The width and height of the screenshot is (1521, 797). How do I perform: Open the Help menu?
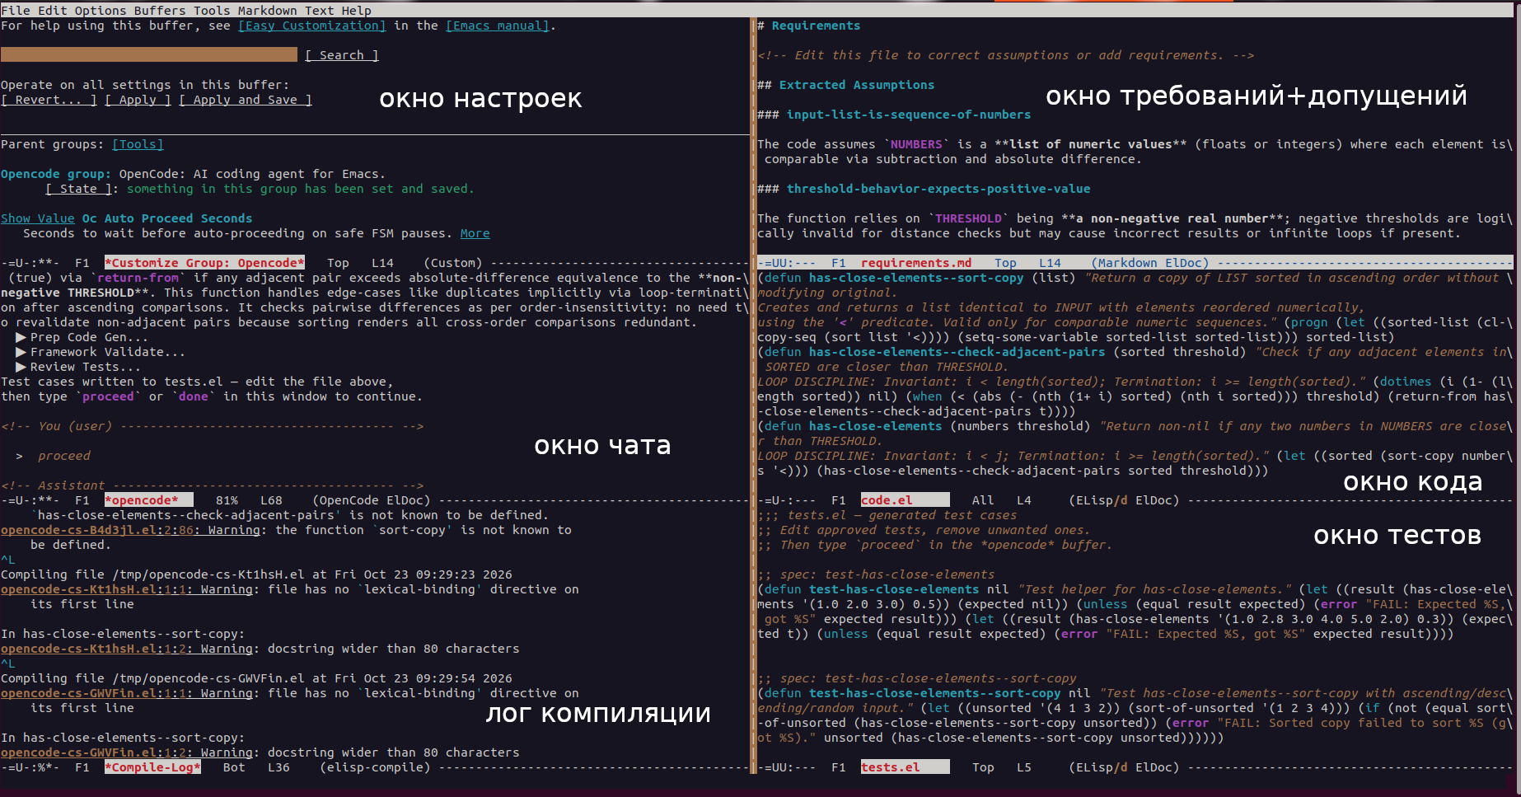(x=357, y=11)
